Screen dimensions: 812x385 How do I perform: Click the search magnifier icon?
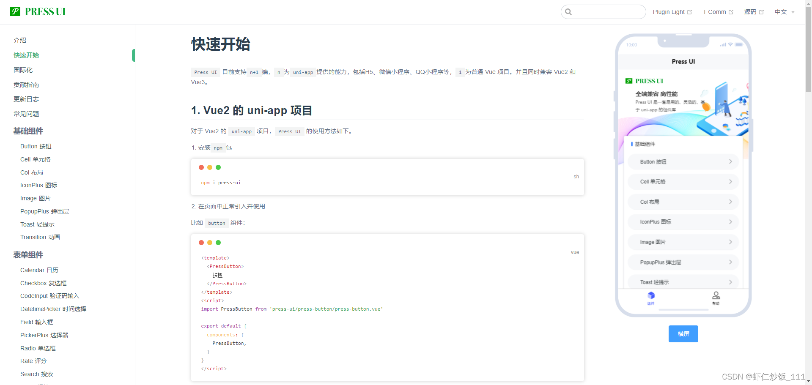(568, 12)
